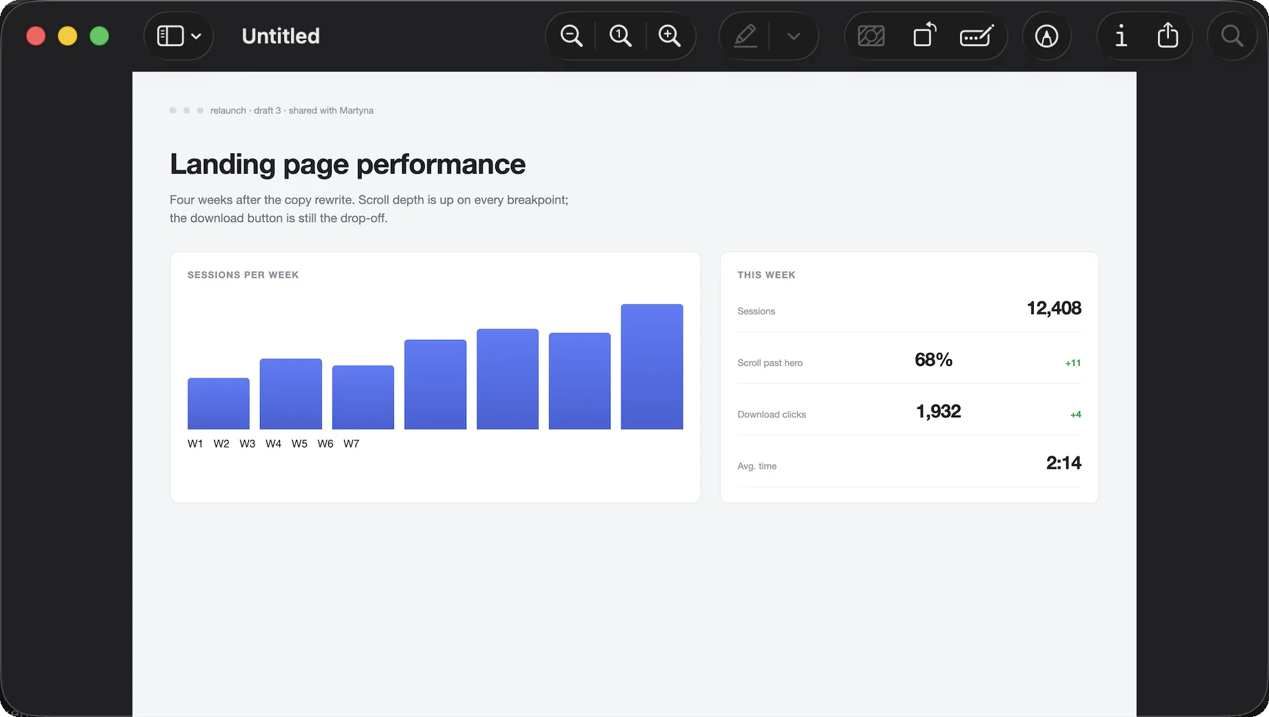The width and height of the screenshot is (1269, 717).
Task: Show the Markup toolbar
Action: [1046, 36]
